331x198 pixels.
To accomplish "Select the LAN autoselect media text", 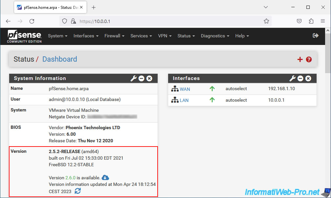I will click(x=236, y=100).
